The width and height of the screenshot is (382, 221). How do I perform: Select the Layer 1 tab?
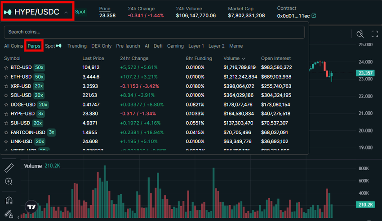click(x=196, y=46)
